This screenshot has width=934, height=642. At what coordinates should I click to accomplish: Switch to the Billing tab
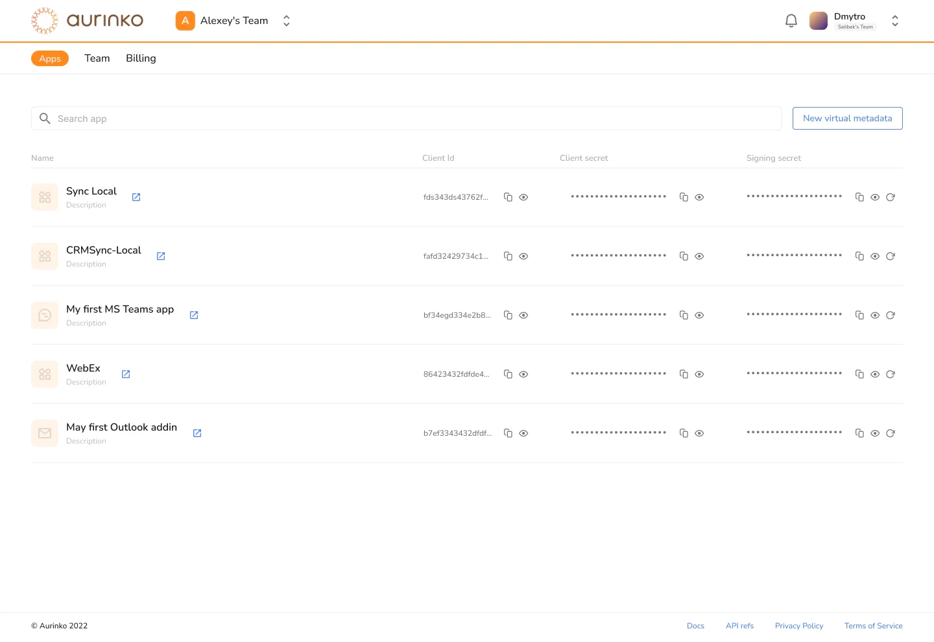click(x=141, y=58)
